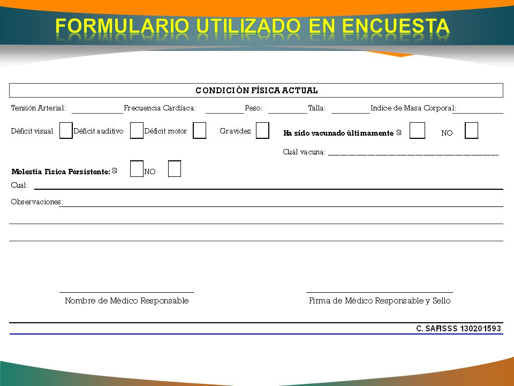The height and width of the screenshot is (386, 514).
Task: Mark NO for Molestia Física Persistente
Action: point(175,169)
